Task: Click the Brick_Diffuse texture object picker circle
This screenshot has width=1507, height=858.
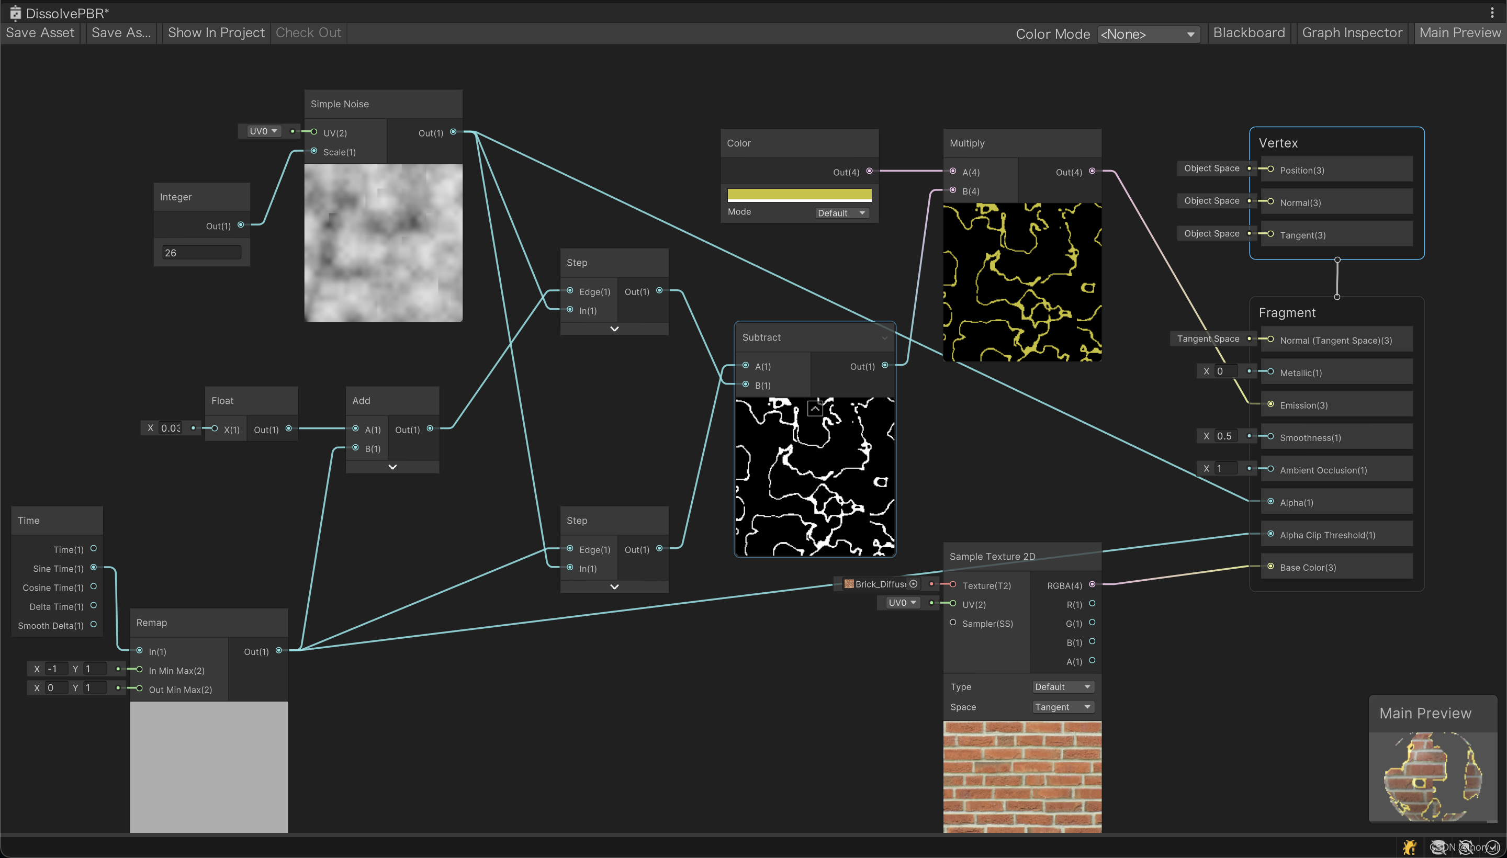Action: pyautogui.click(x=913, y=584)
